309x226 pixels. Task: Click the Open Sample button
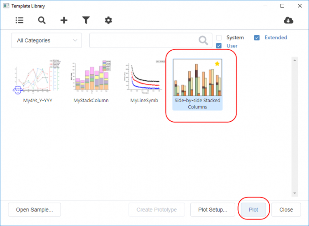(x=34, y=210)
